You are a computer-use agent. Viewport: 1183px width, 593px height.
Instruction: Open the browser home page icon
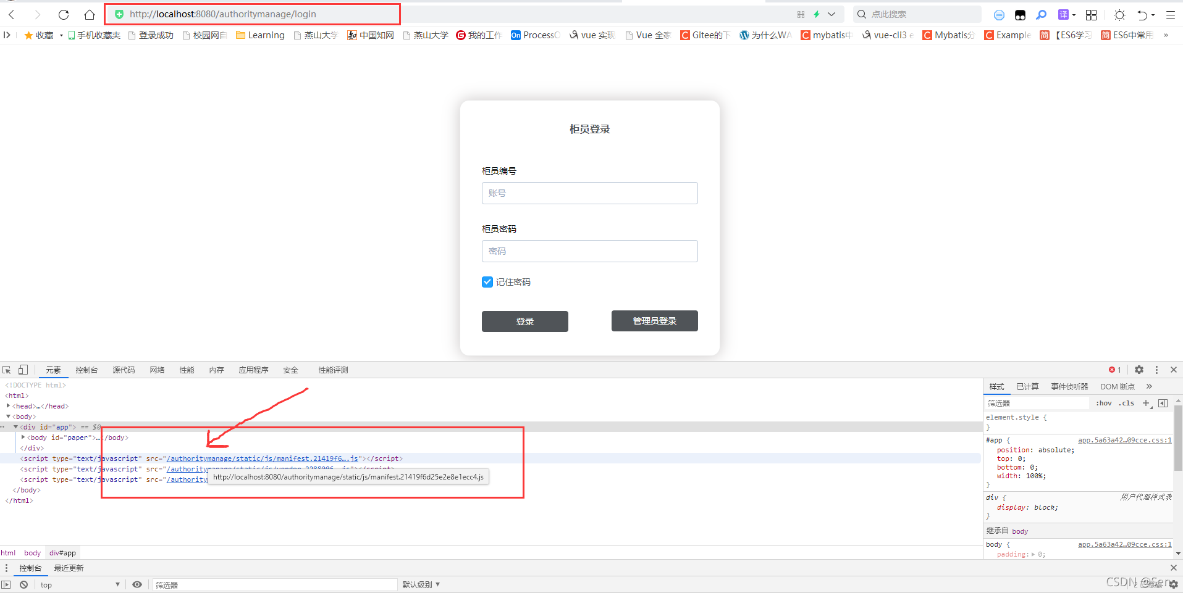click(x=90, y=14)
